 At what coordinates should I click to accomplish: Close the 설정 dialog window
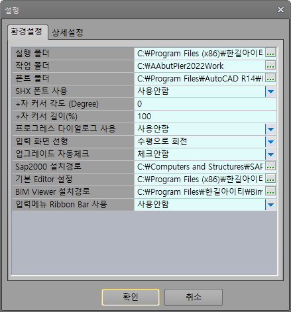(x=280, y=10)
